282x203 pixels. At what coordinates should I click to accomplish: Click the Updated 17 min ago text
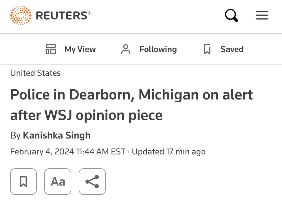tap(169, 152)
